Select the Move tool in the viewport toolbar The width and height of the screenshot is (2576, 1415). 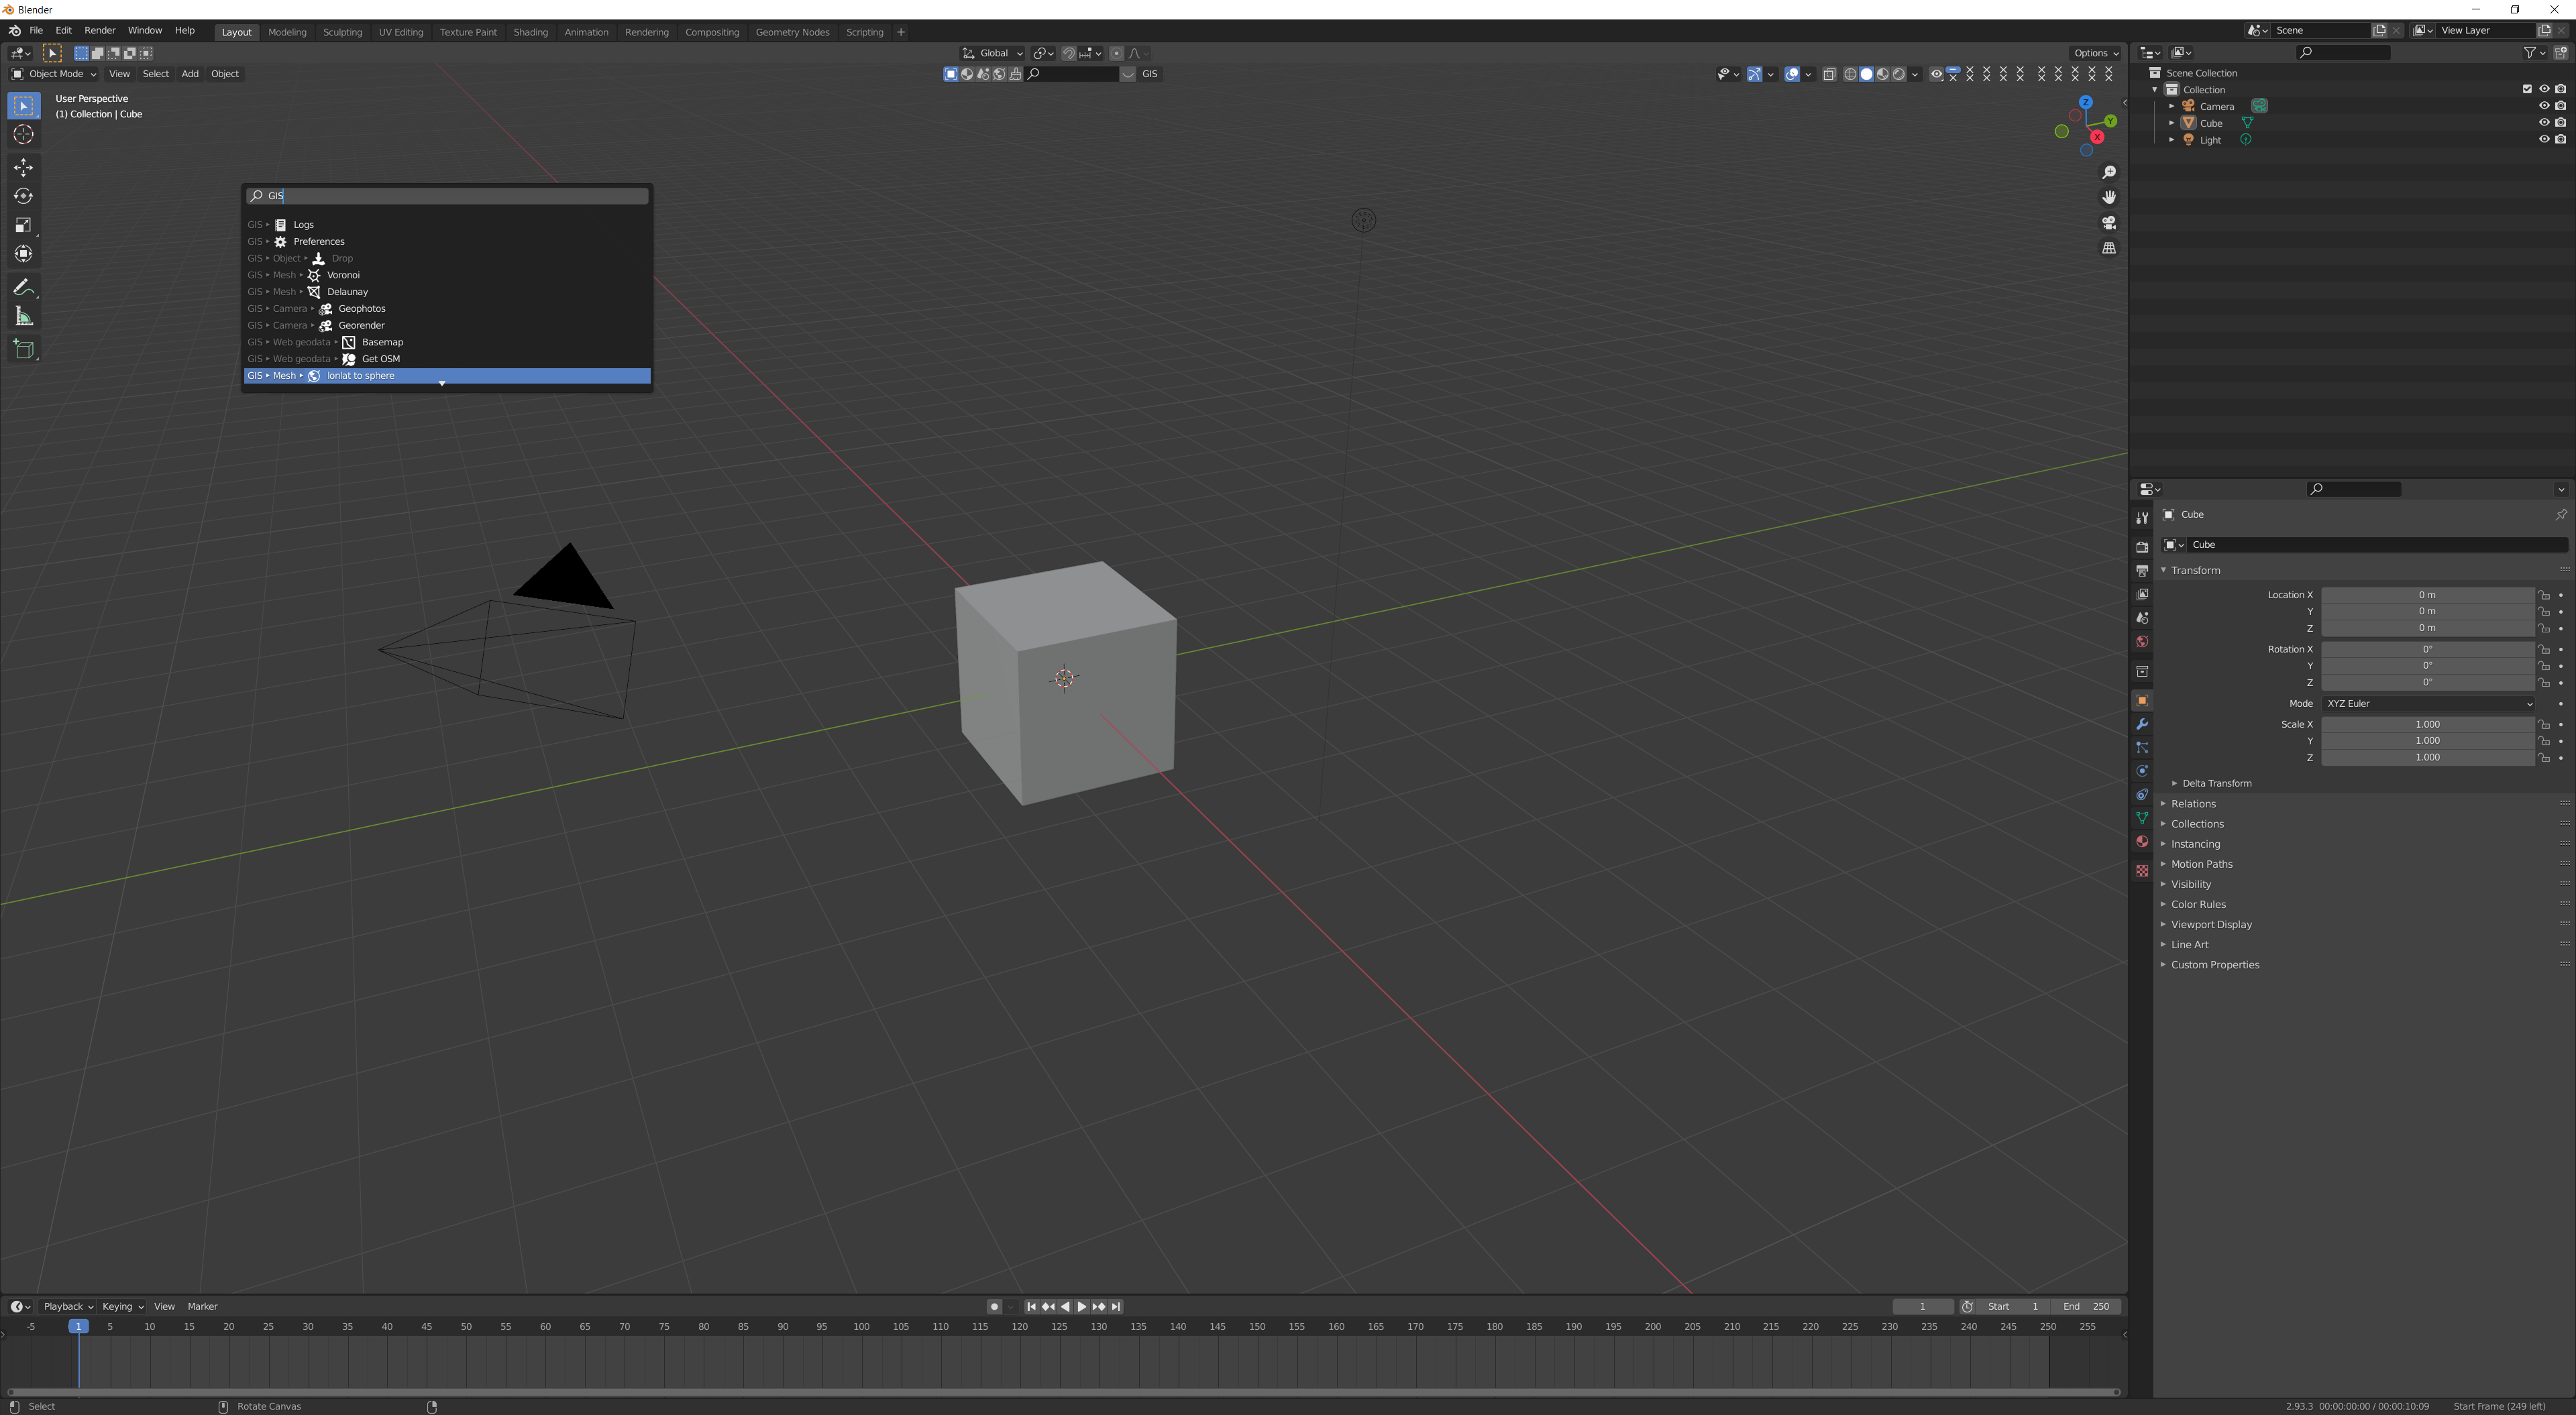point(23,168)
